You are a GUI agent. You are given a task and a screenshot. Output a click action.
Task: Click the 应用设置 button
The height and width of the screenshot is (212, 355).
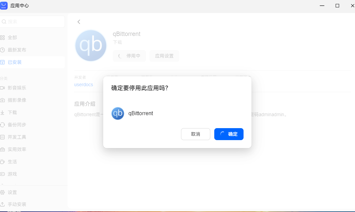[x=164, y=56]
